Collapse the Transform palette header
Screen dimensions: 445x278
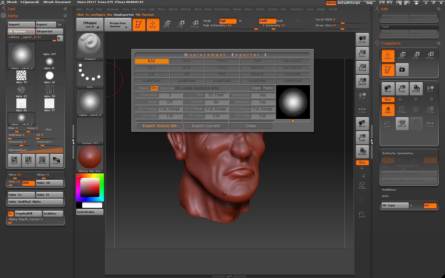391,43
